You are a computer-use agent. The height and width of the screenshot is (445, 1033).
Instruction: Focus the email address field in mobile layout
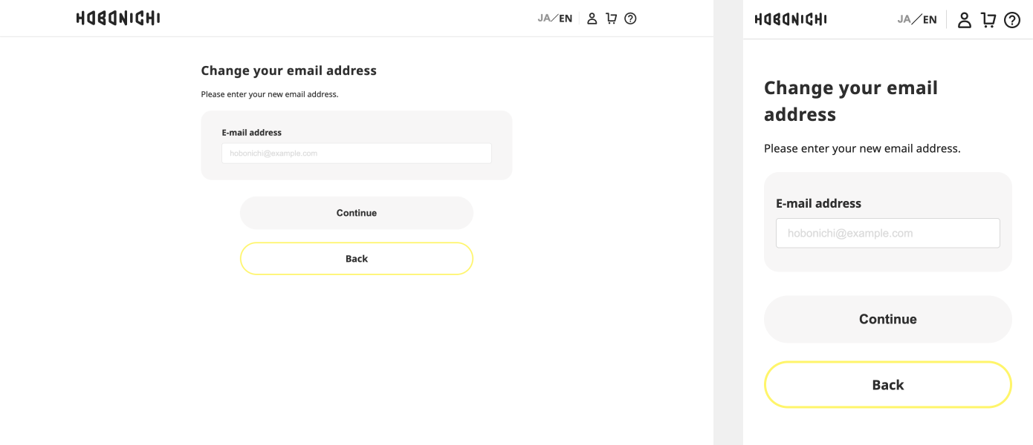coord(888,233)
